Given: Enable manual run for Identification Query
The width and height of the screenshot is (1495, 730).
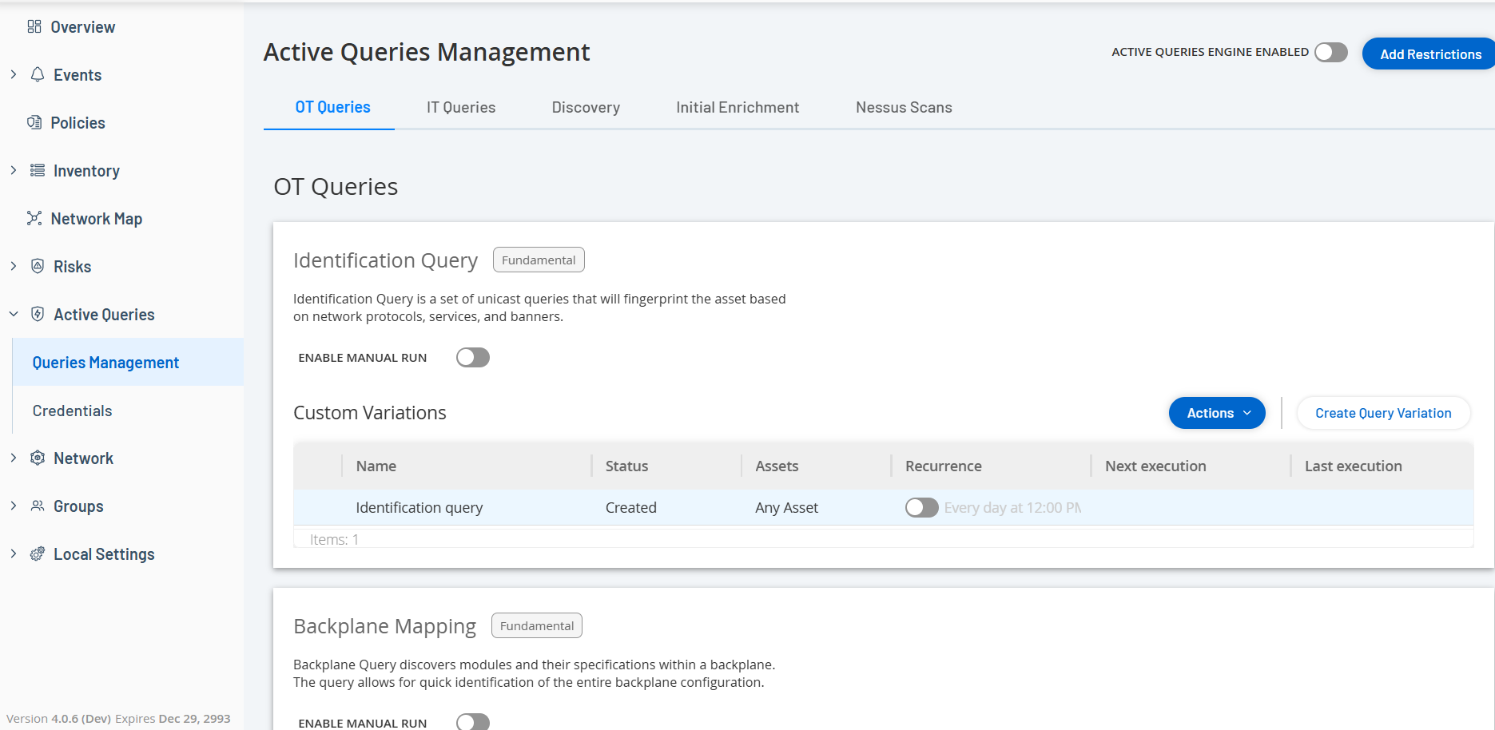Looking at the screenshot, I should pyautogui.click(x=472, y=357).
